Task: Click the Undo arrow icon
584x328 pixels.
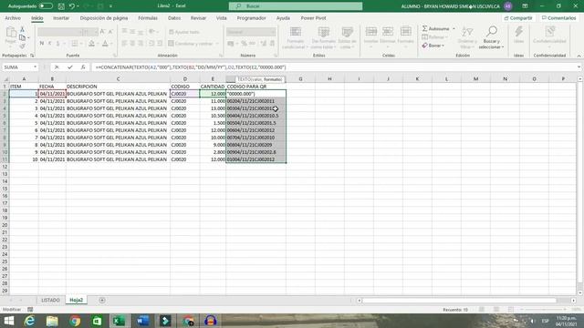Action: [x=72, y=6]
